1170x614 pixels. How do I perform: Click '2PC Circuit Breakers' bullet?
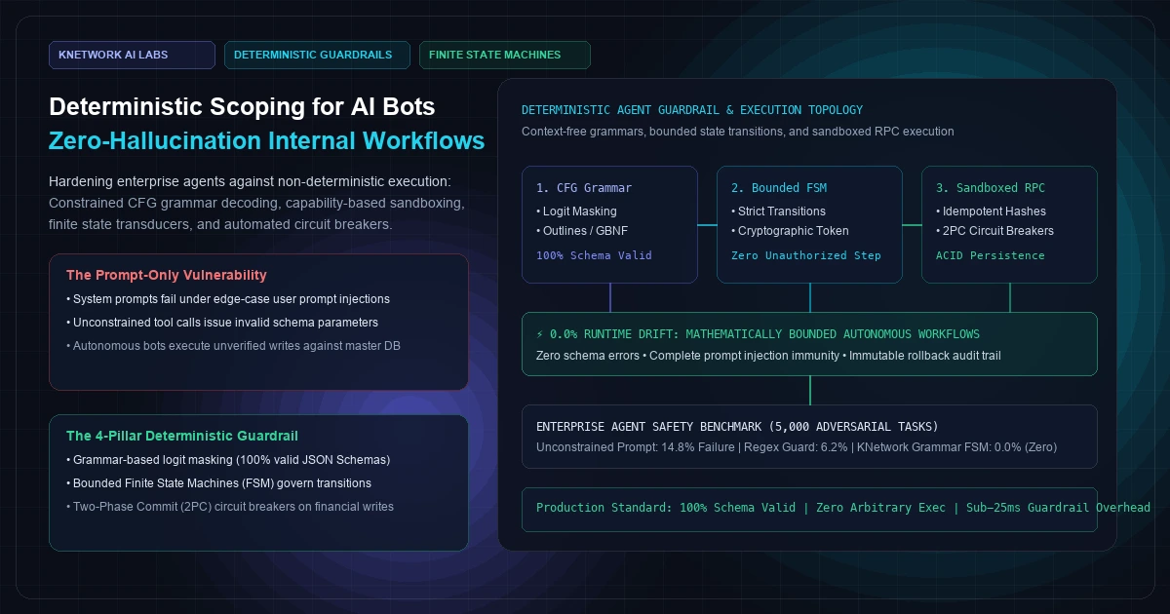tap(994, 231)
